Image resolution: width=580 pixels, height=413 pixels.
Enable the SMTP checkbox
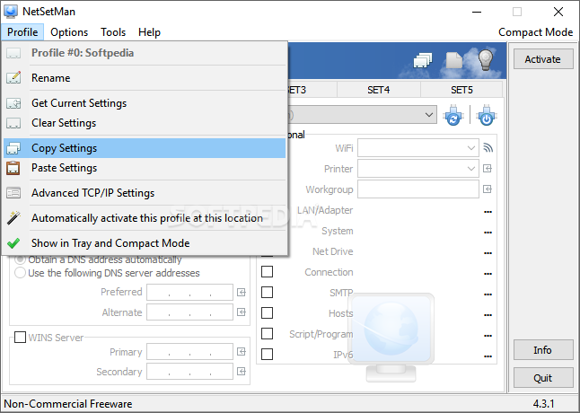tap(267, 293)
